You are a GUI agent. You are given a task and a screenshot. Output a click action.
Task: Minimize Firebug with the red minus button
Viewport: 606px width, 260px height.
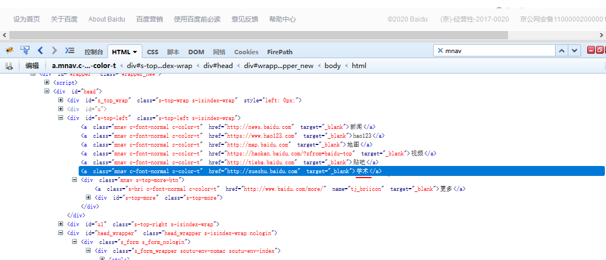(591, 50)
